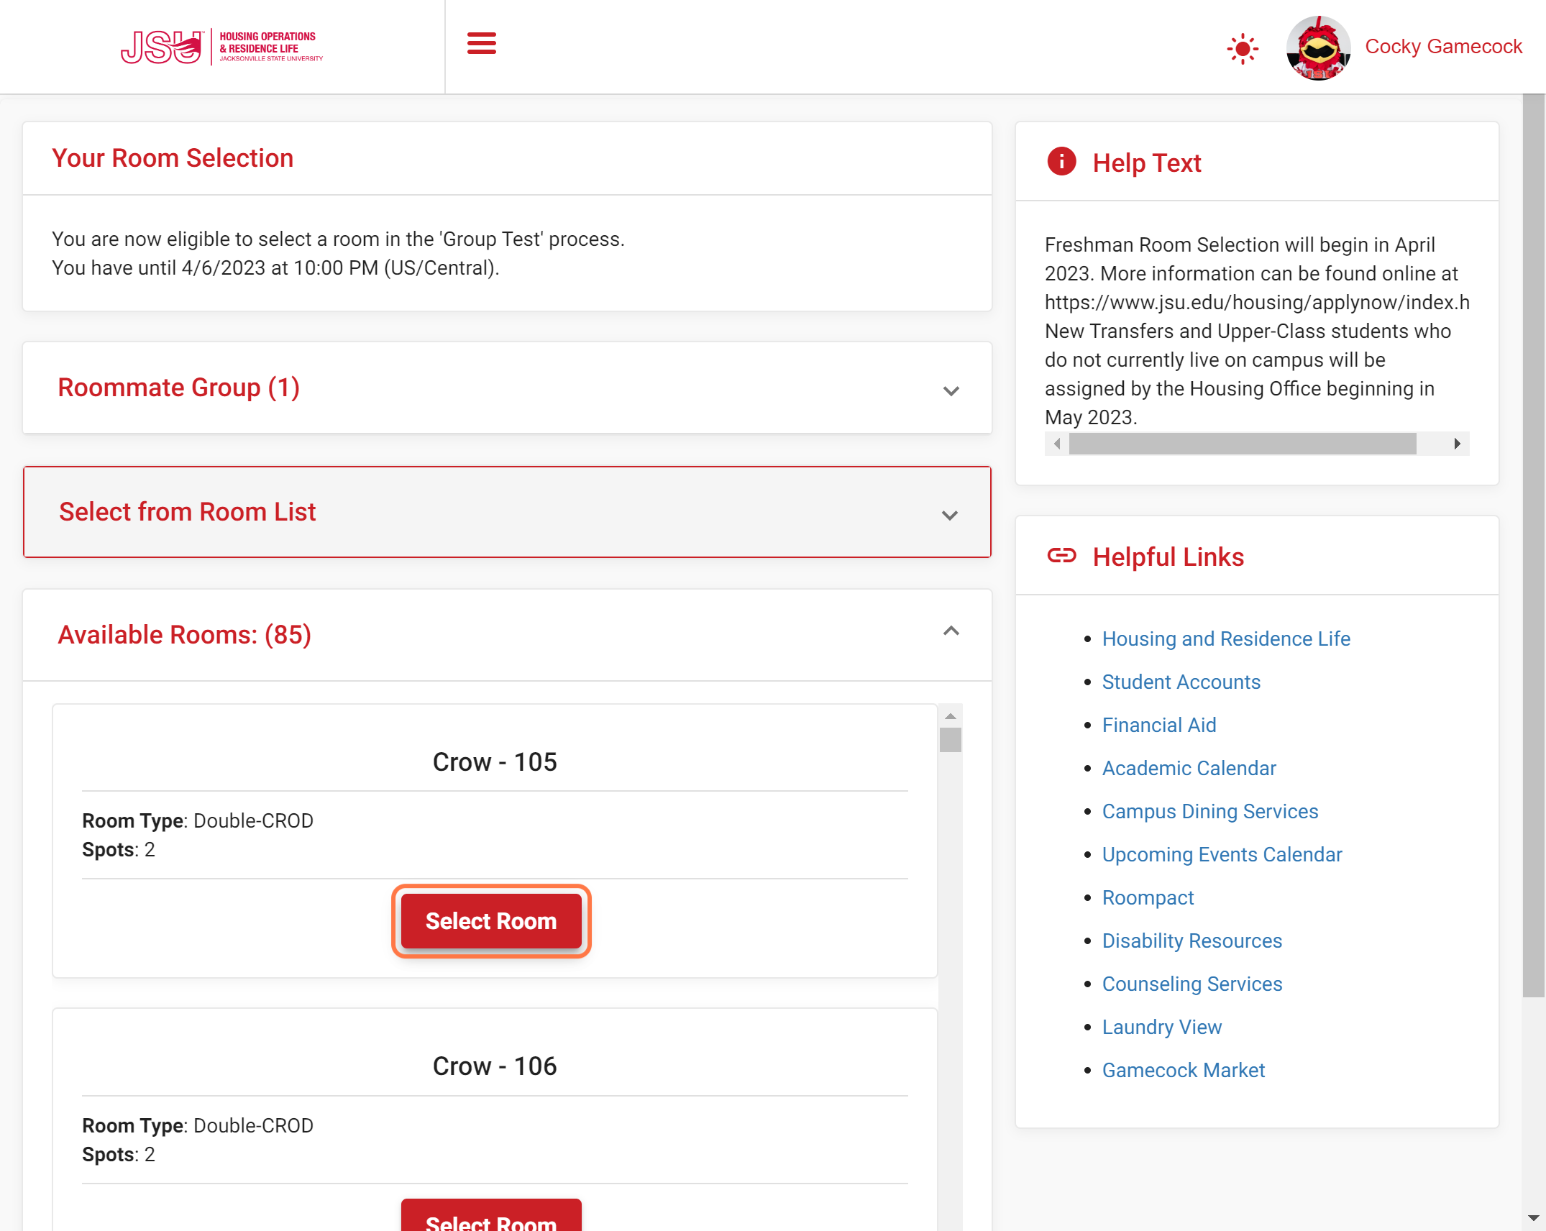Click right arrow of Help Text scrollbar

click(x=1457, y=444)
